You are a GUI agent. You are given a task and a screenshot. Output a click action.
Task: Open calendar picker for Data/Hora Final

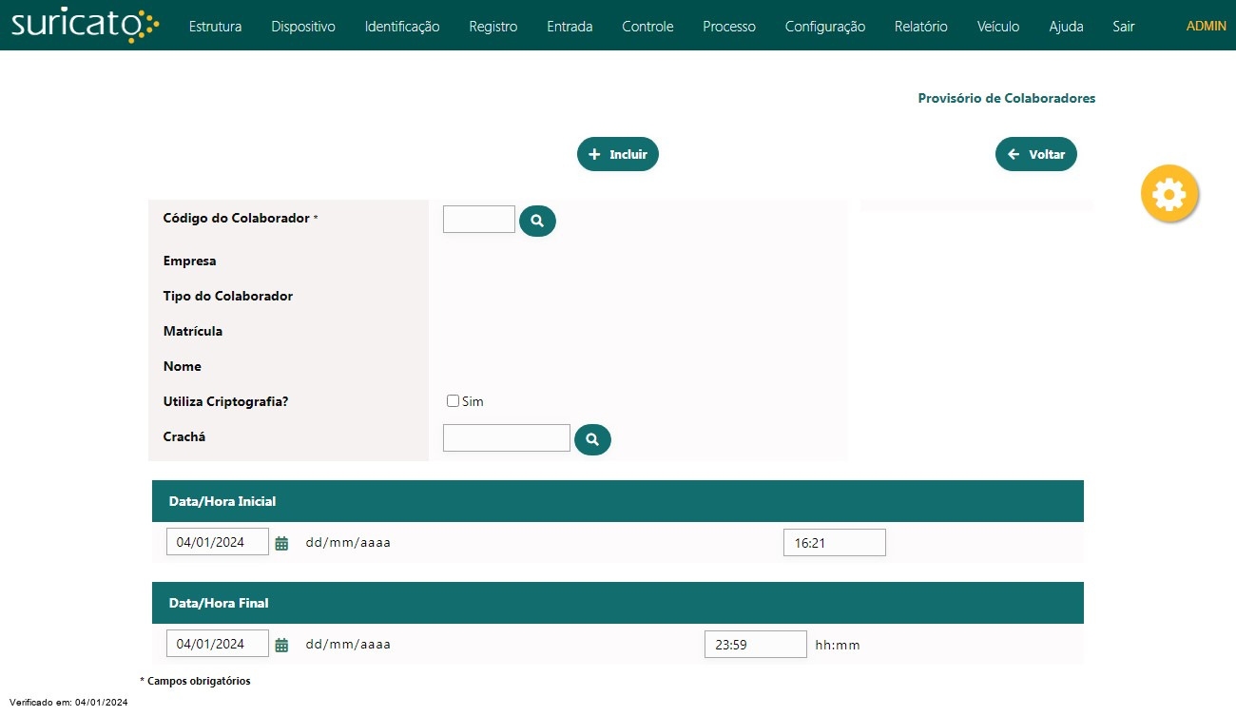click(x=281, y=646)
